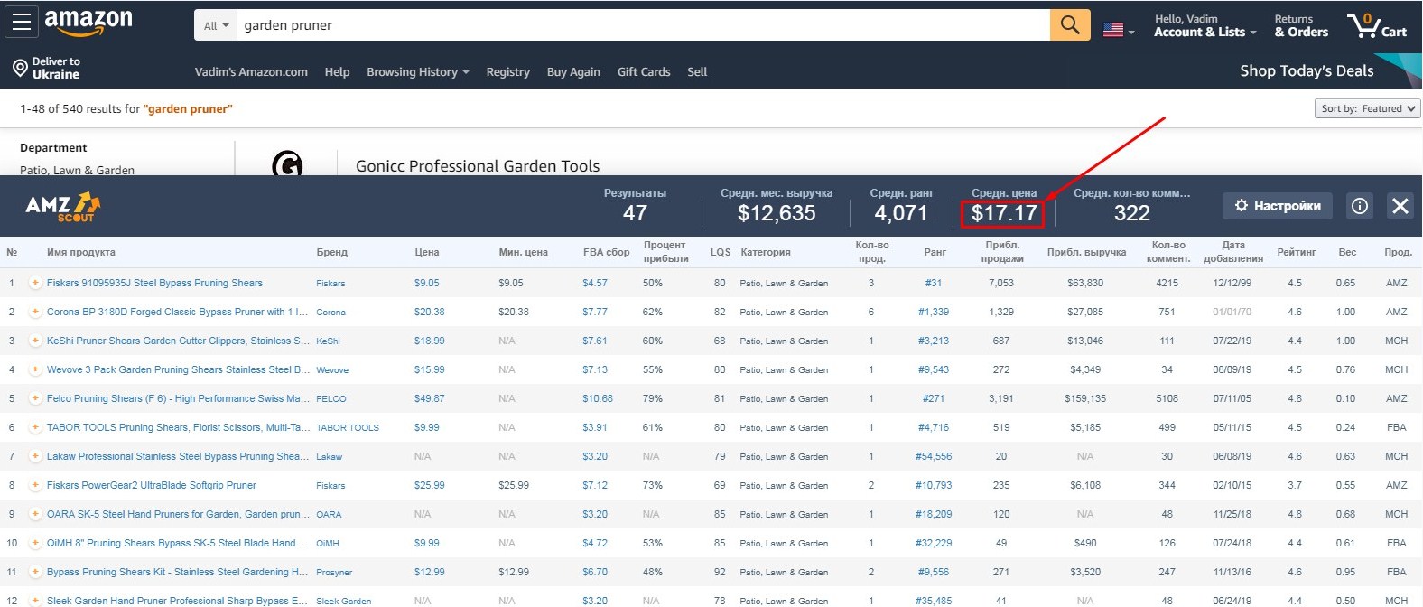Image resolution: width=1423 pixels, height=607 pixels.
Task: Submit search with the magnifier button
Action: (1070, 25)
